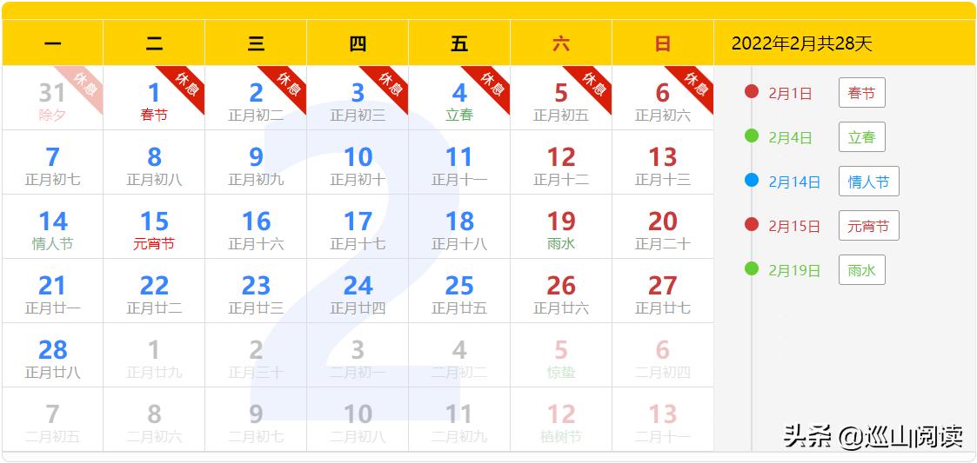Click the 五 Friday column header
The image size is (977, 463).
(x=459, y=43)
